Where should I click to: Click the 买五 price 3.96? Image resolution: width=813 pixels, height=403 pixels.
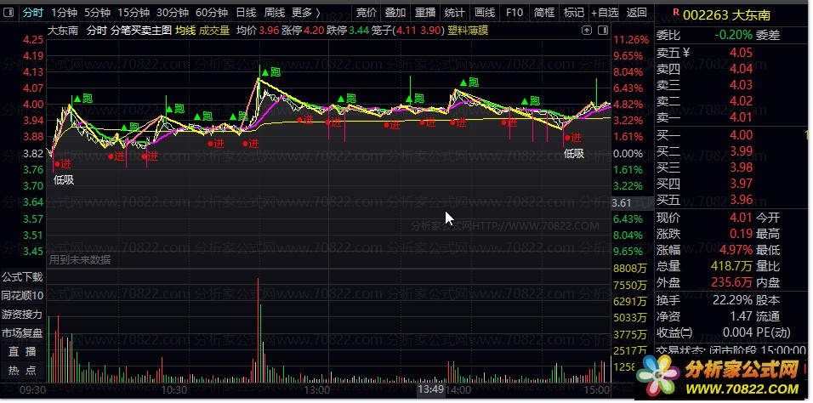[x=741, y=200]
